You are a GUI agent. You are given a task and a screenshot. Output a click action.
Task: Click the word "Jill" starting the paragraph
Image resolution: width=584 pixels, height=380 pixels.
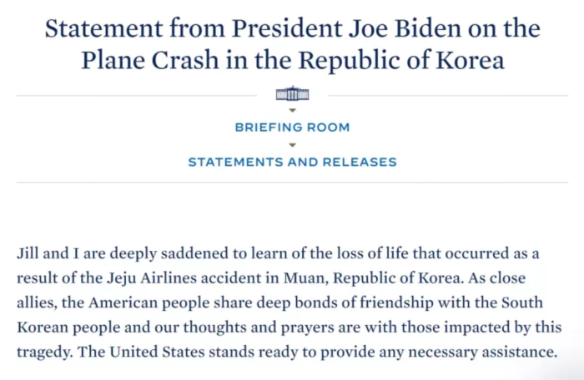pos(28,253)
